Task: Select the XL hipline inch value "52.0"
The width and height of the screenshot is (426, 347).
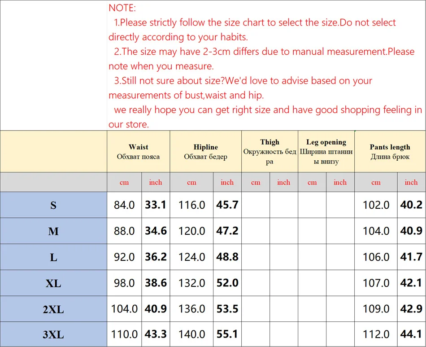Action: tap(227, 283)
